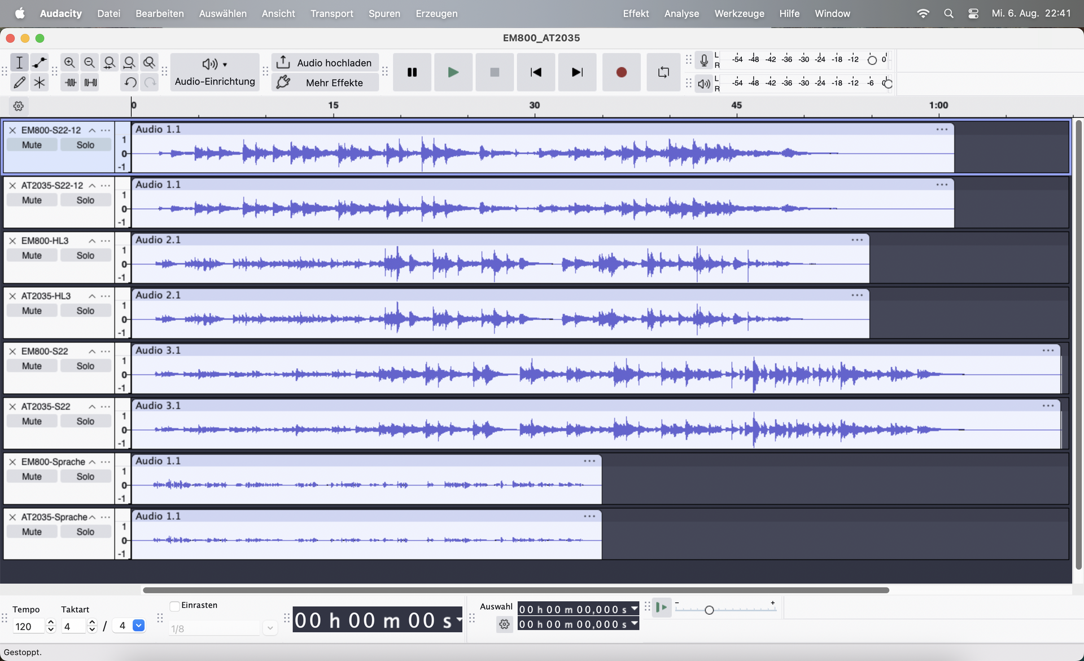The width and height of the screenshot is (1084, 661).
Task: Select the Selection (I-beam) tool
Action: click(x=19, y=63)
